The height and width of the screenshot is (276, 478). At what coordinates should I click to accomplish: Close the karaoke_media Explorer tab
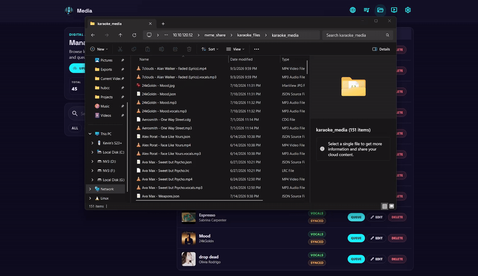(x=150, y=24)
